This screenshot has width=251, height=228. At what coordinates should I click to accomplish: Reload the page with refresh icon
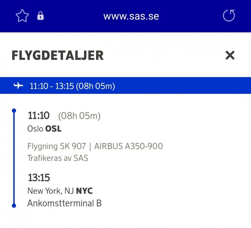229,16
